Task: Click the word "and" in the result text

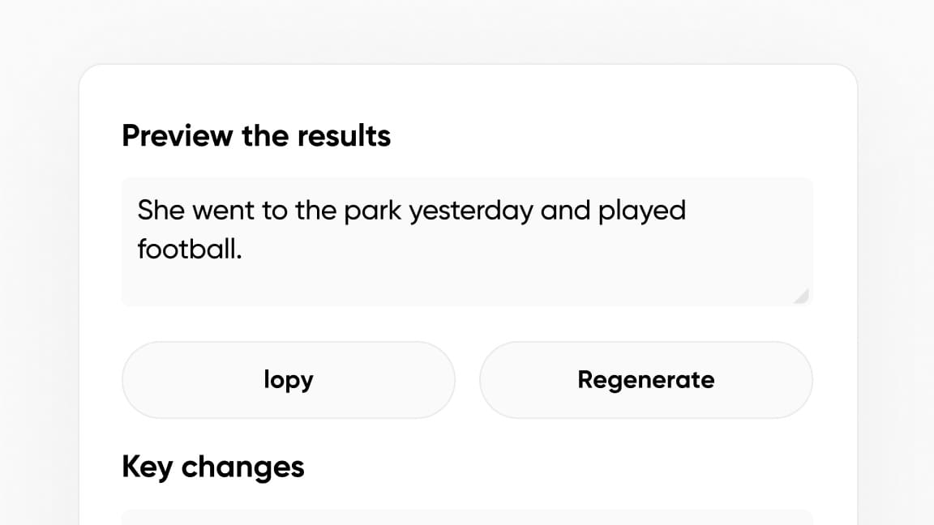Action: tap(565, 211)
